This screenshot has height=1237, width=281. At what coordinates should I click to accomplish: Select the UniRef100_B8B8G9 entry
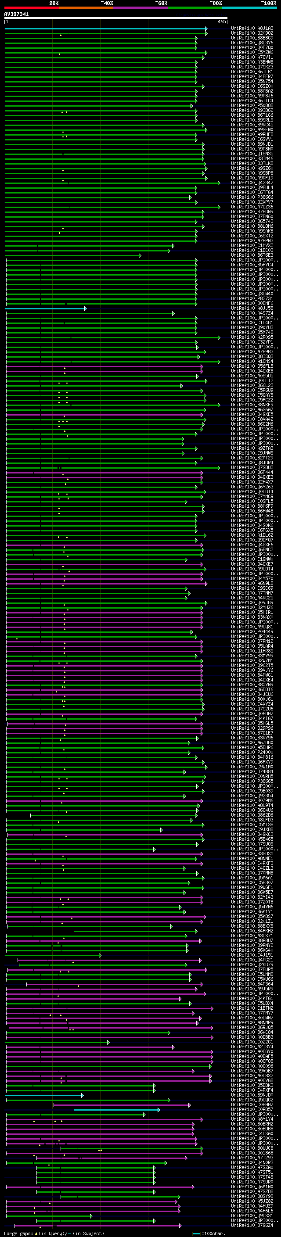pyautogui.click(x=252, y=38)
